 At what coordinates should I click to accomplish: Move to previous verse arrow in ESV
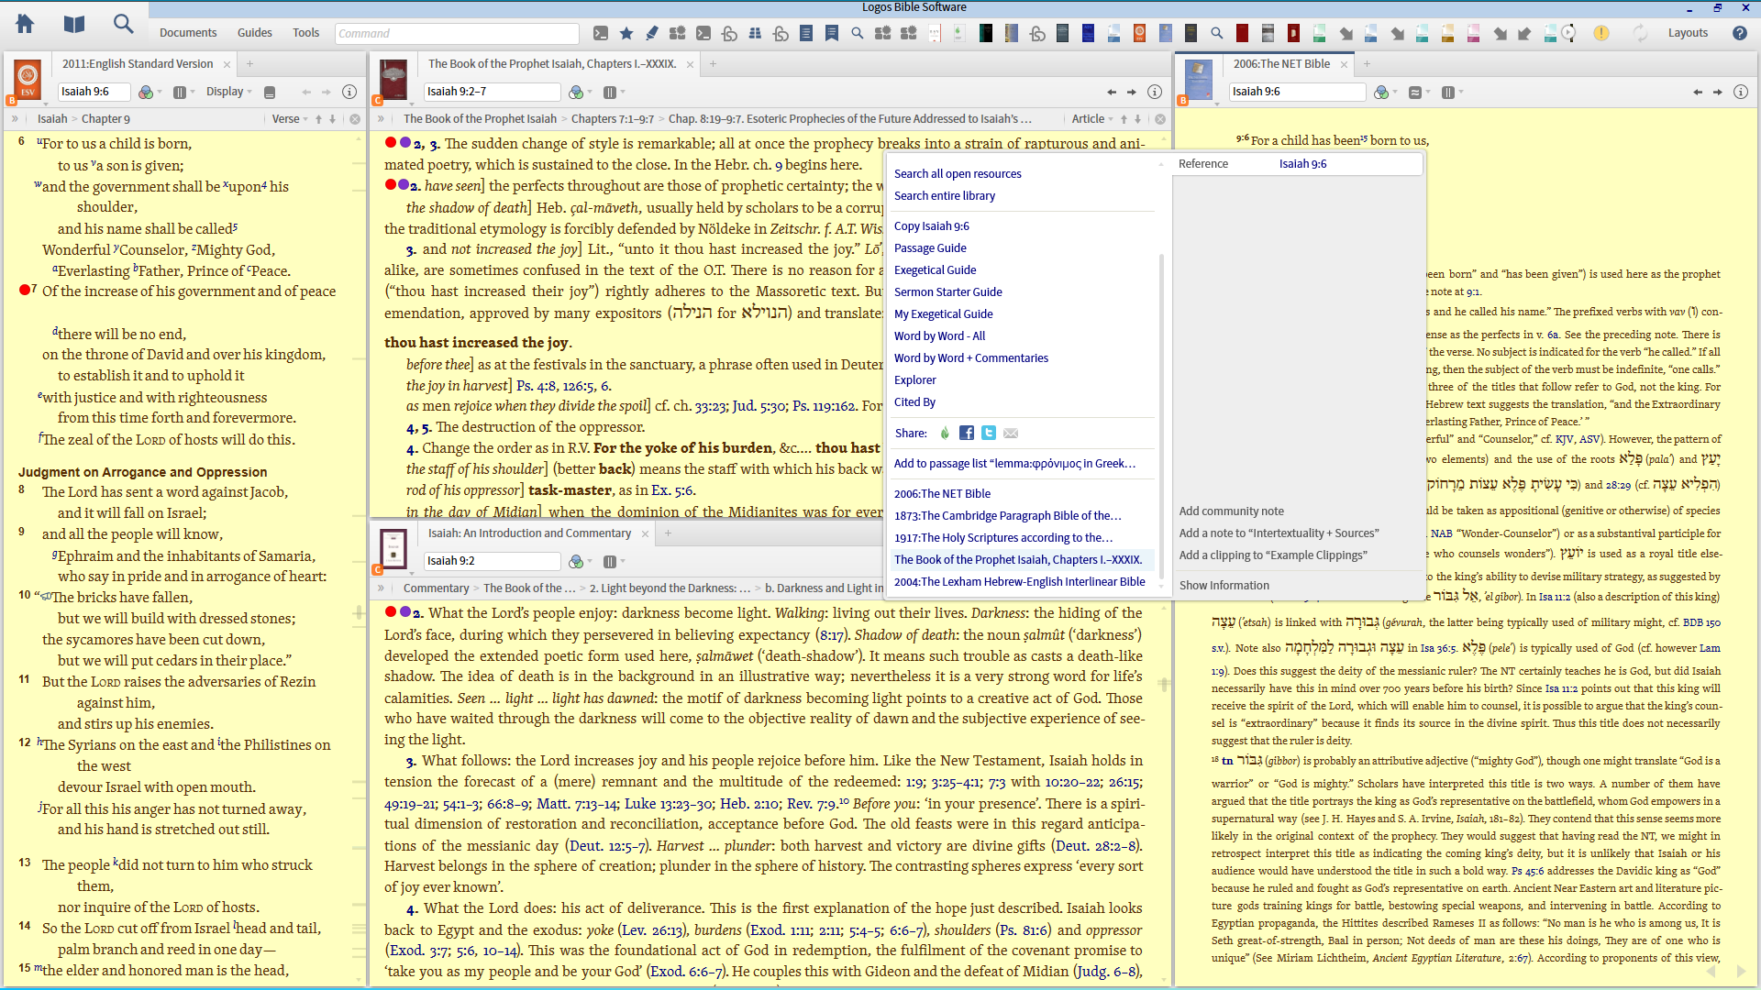[318, 119]
